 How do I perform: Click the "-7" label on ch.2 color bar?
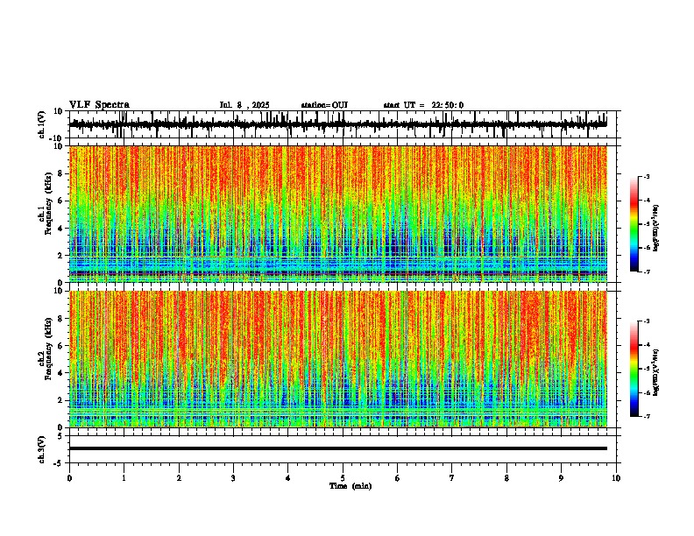(x=646, y=416)
